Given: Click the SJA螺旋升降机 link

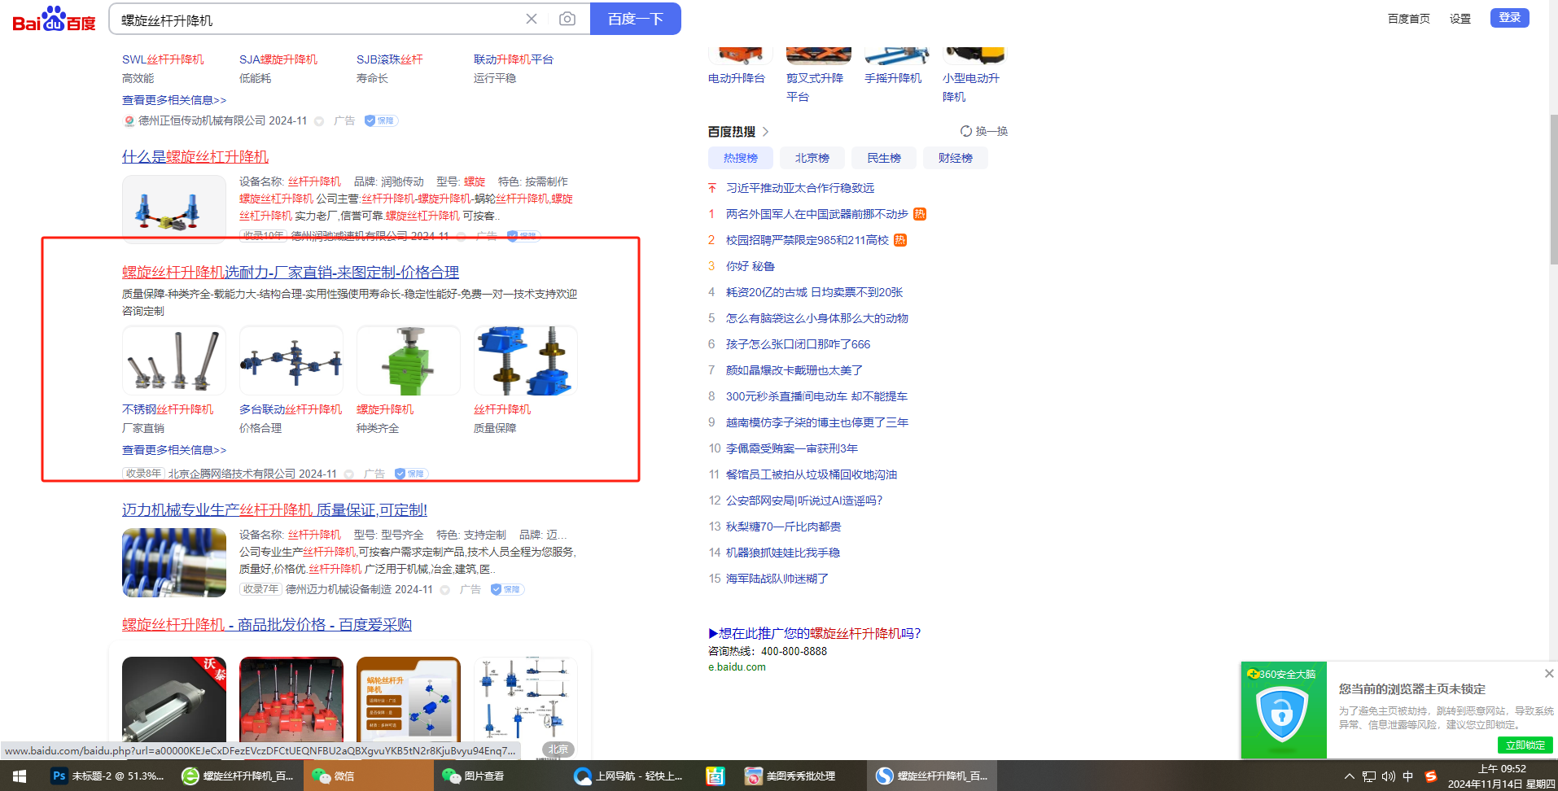Looking at the screenshot, I should (x=278, y=59).
